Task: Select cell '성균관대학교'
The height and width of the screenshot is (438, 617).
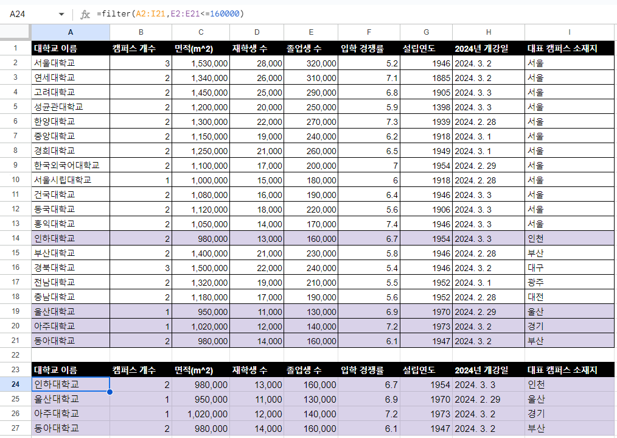Action: pos(71,107)
